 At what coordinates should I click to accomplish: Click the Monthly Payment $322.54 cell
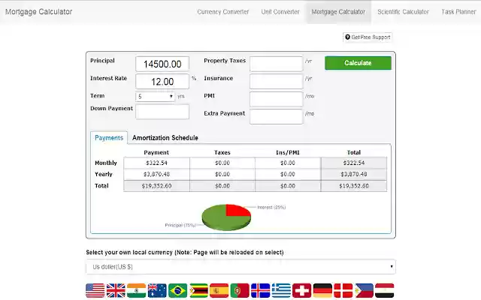(156, 163)
